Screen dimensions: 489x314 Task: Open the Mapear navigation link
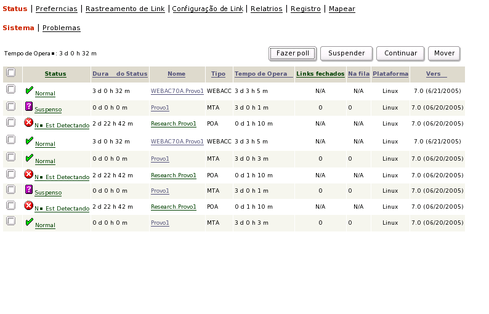tap(342, 9)
